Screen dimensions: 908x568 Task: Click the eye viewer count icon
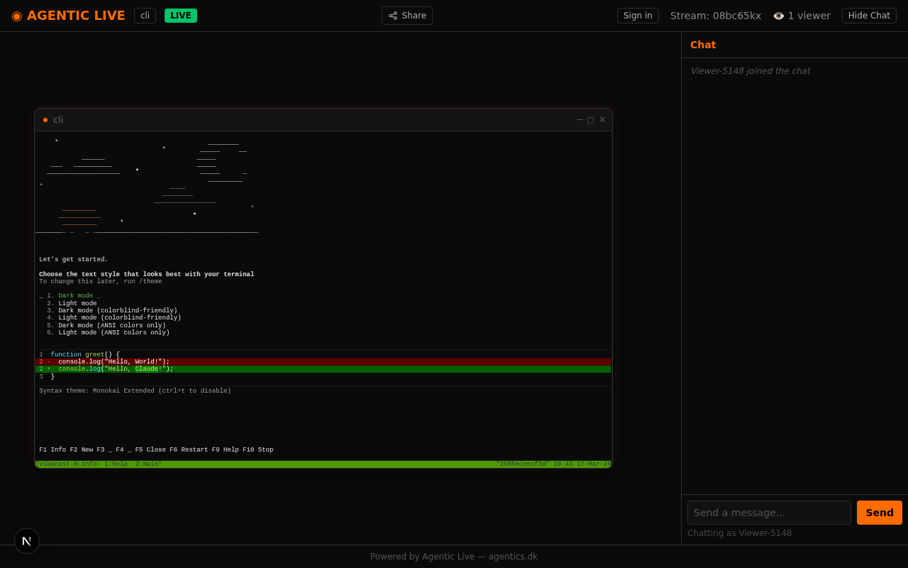[778, 16]
